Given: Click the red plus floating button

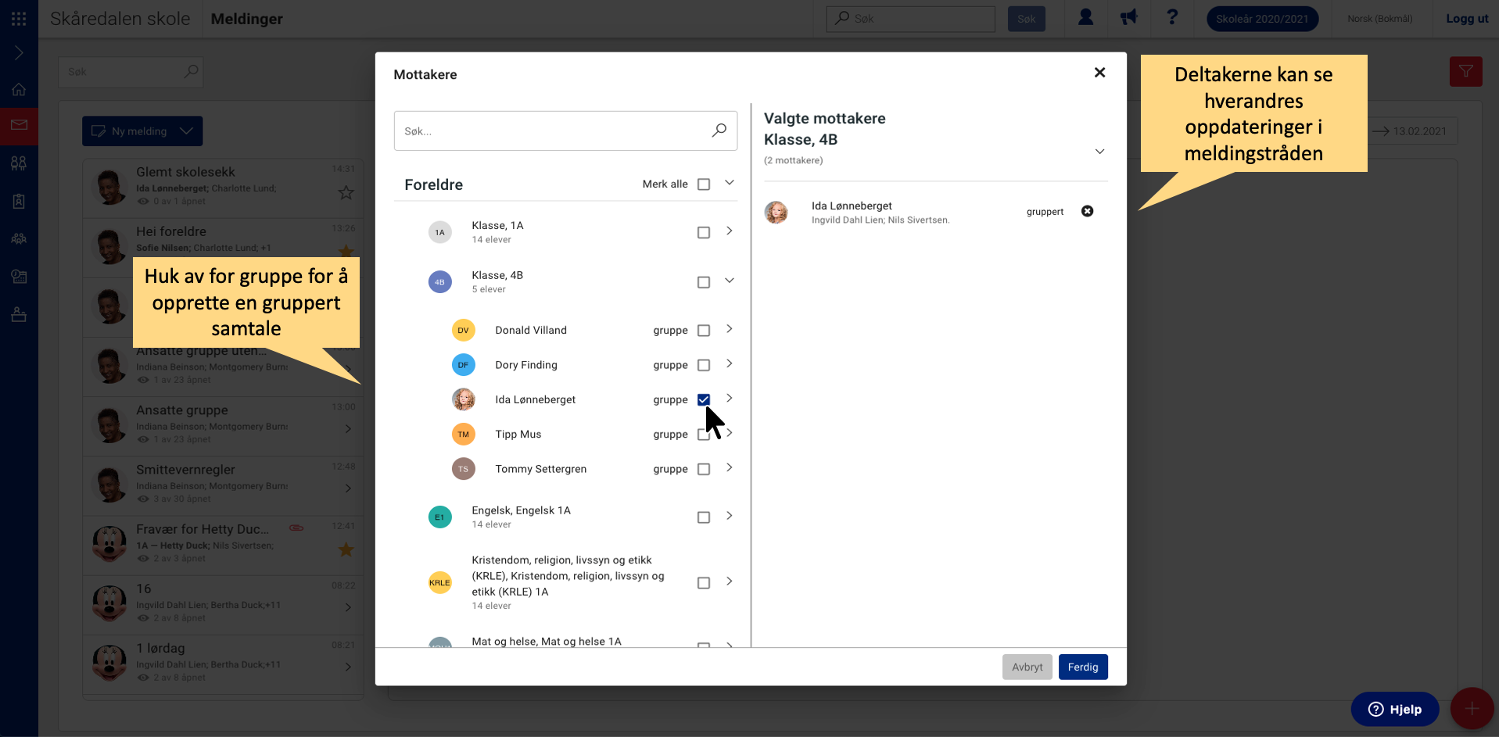Looking at the screenshot, I should 1472,709.
